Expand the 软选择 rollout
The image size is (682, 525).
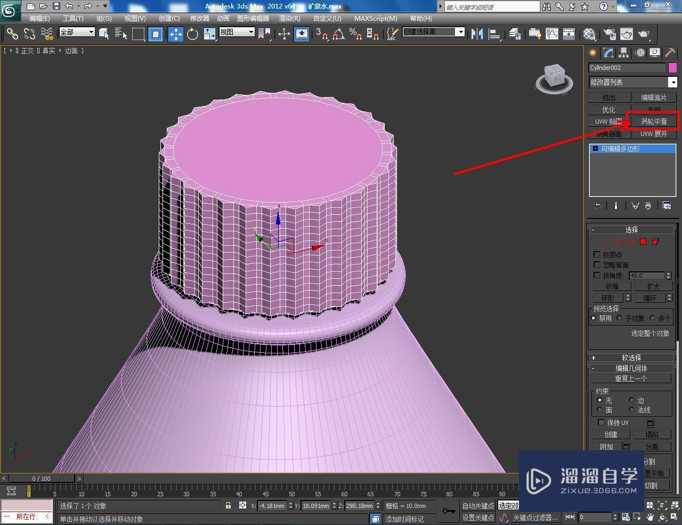(x=632, y=358)
